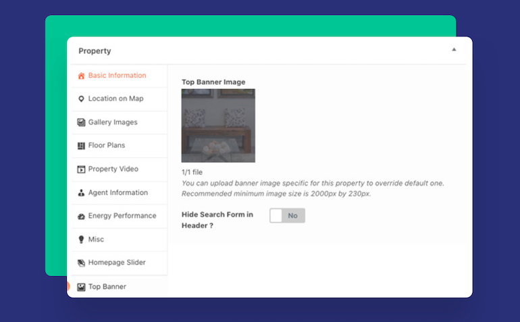Click the Agent Information person icon

[81, 193]
